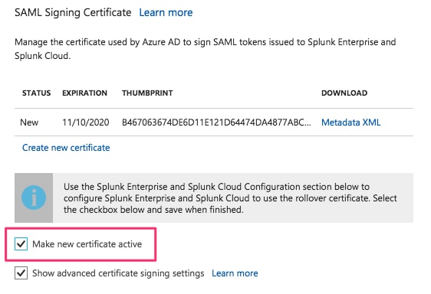Click the STATUS column header
431x294 pixels.
[36, 93]
